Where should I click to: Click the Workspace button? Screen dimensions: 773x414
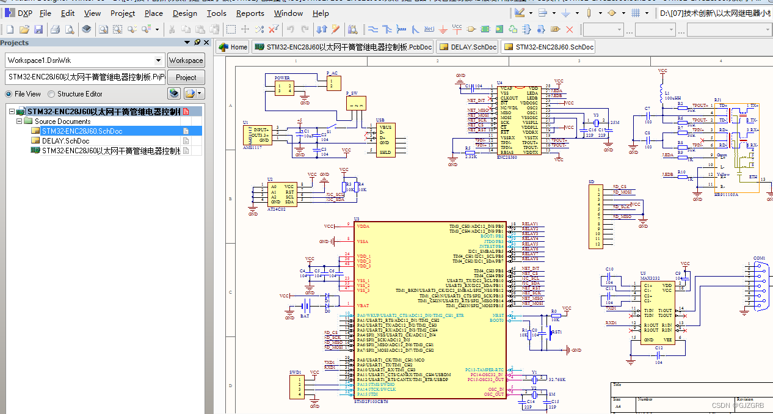click(x=186, y=60)
